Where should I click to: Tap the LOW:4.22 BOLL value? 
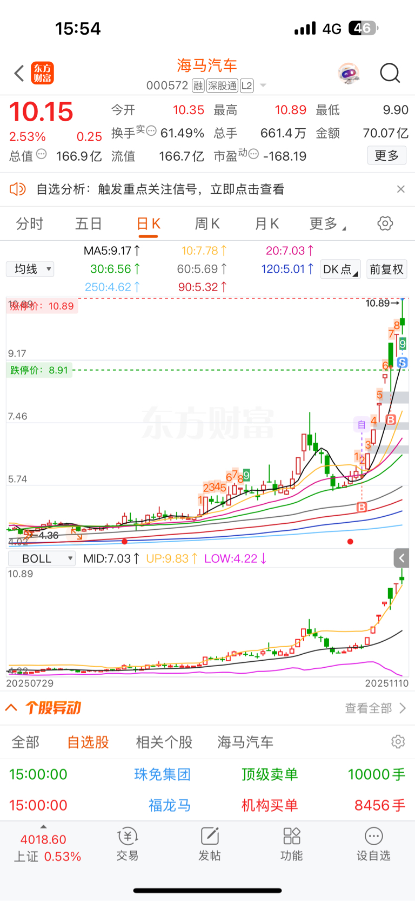pyautogui.click(x=236, y=558)
